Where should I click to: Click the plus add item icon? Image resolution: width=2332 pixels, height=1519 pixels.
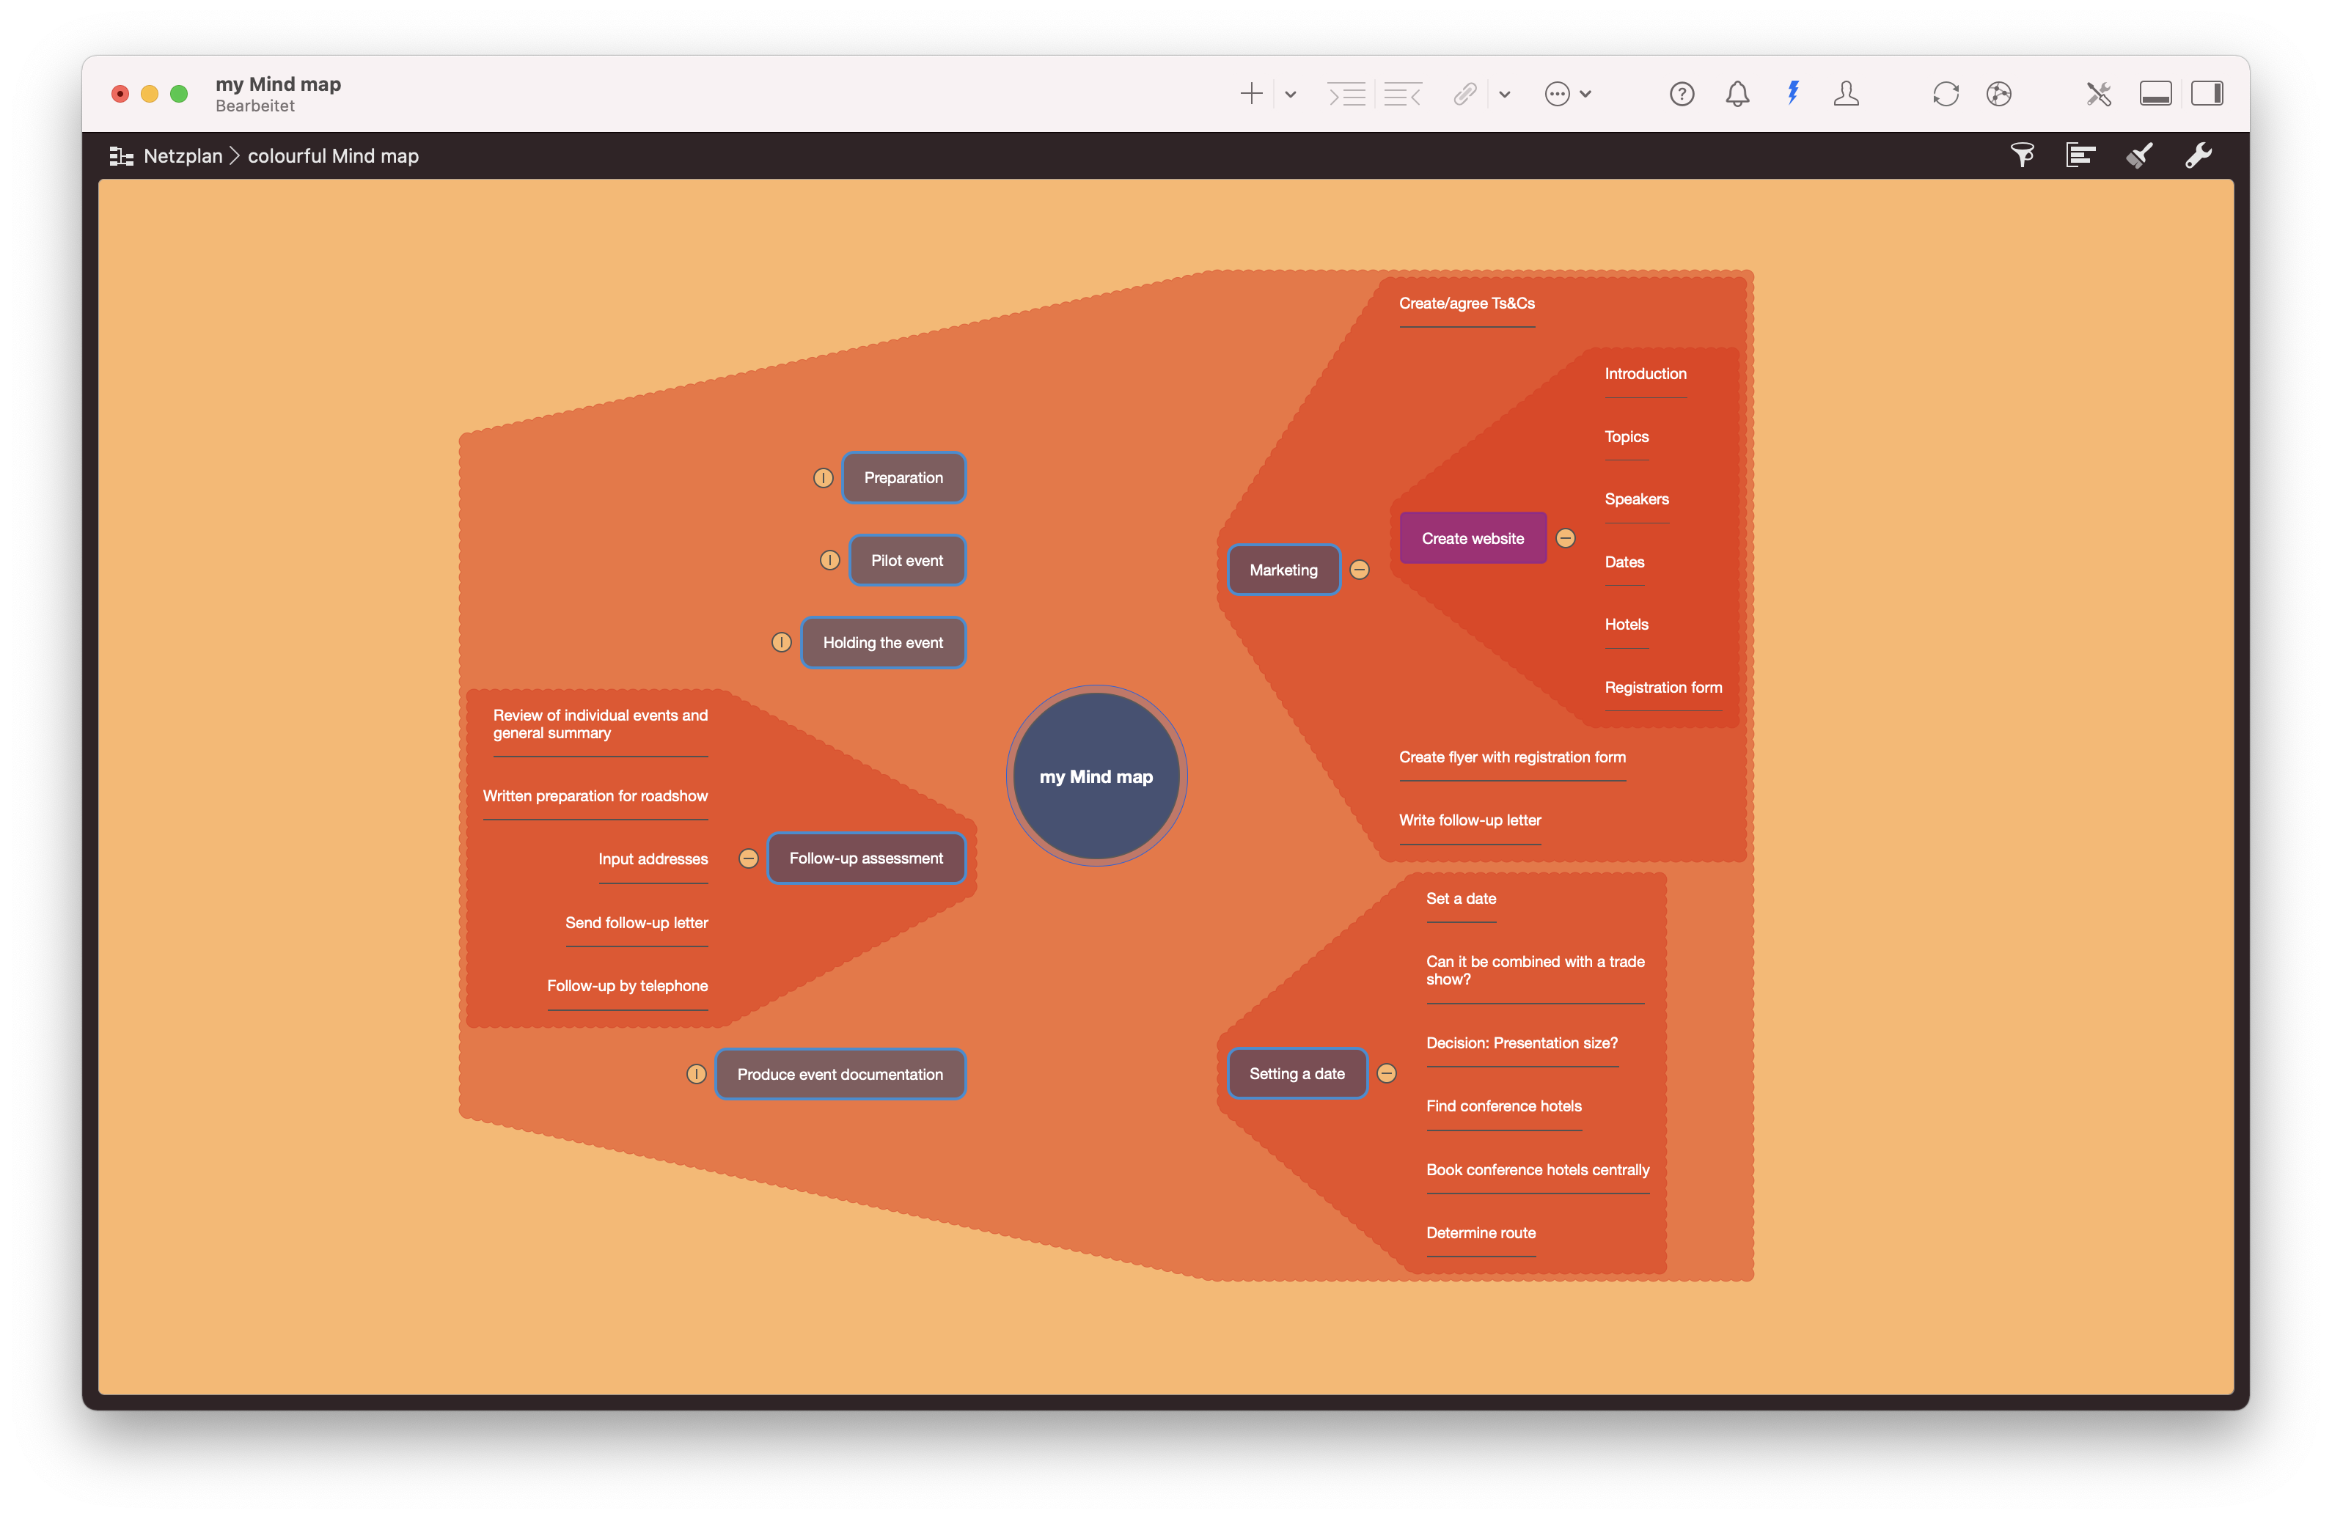1251,94
